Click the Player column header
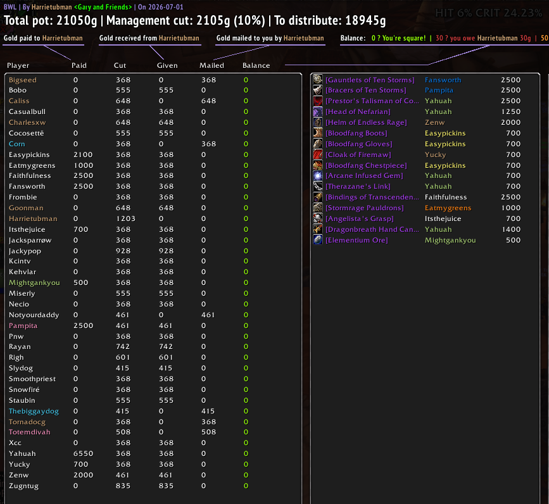Viewport: 549px width, 504px height. 18,65
